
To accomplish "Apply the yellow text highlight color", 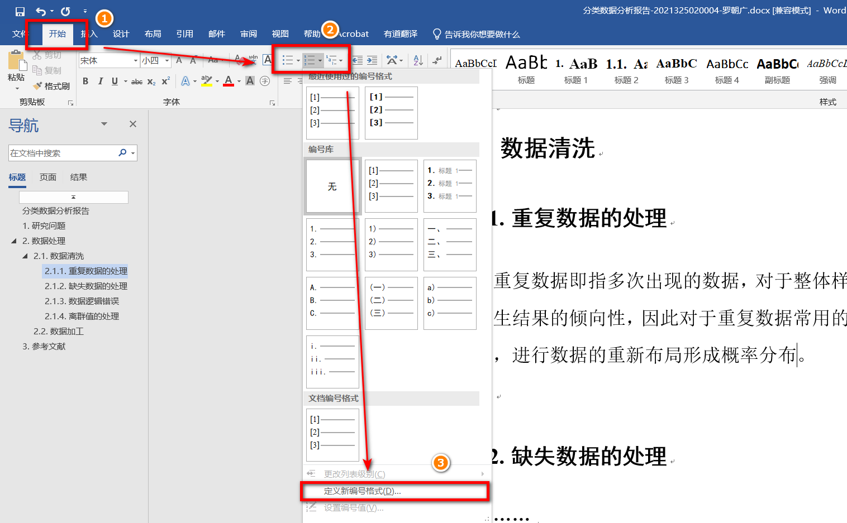I will pos(206,81).
